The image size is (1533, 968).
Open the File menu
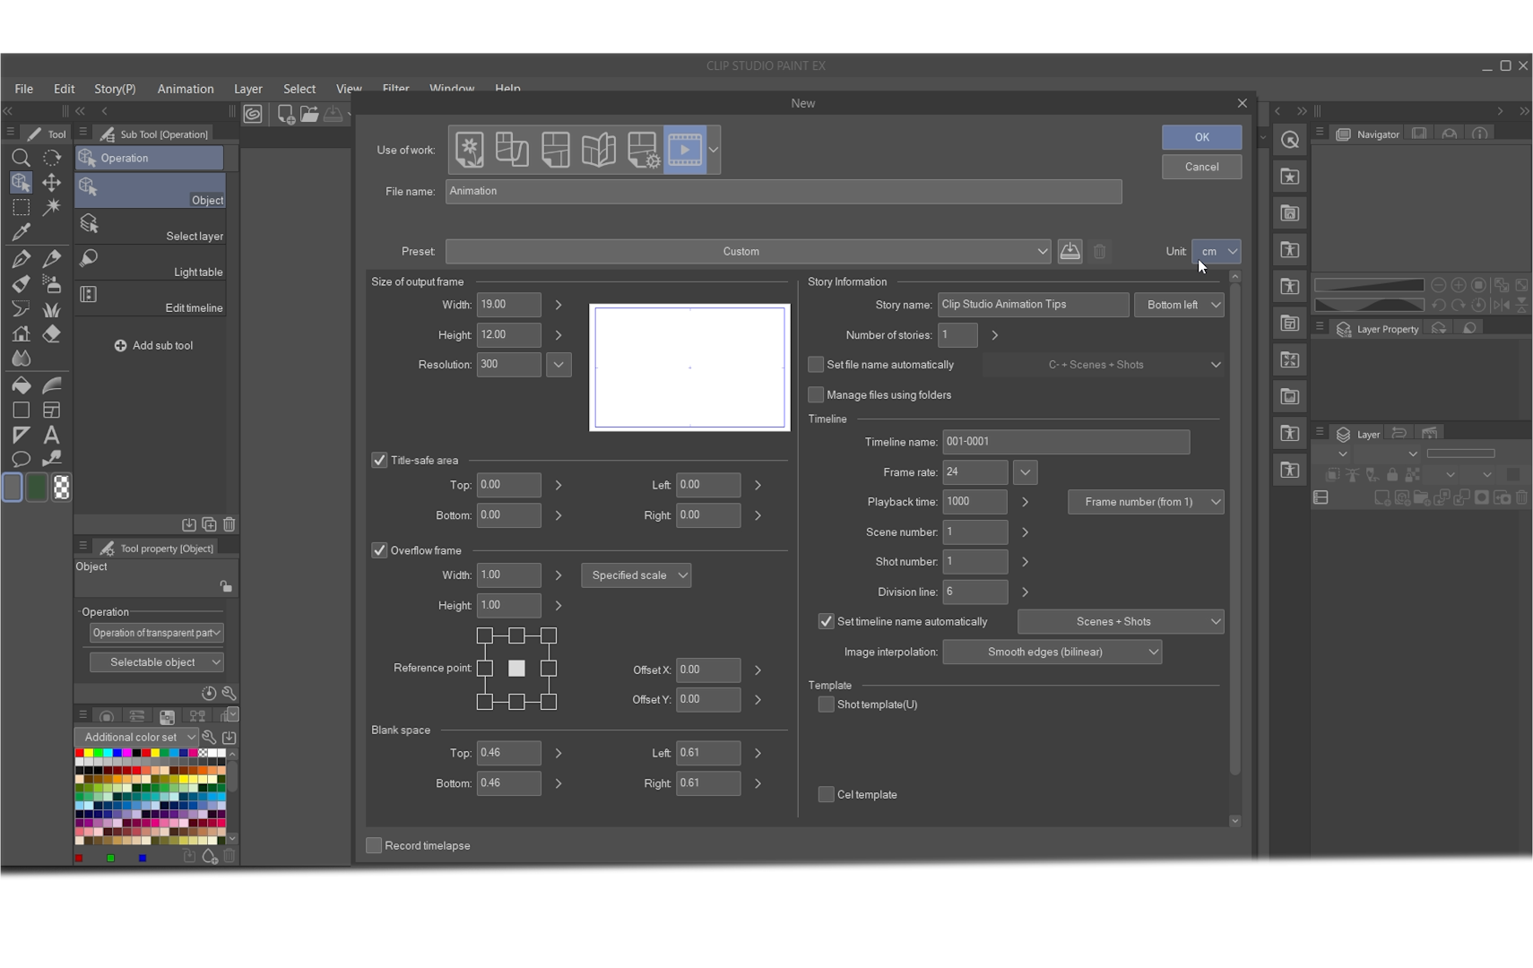[x=24, y=90]
